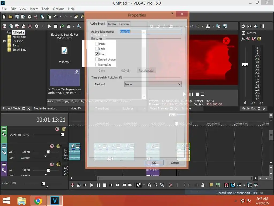274x206 pixels.
Task: Open the Master Bus audio properties gear
Action: point(243,26)
